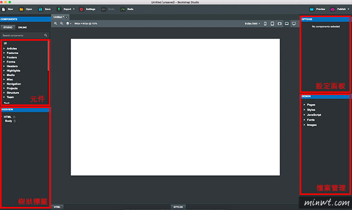Viewport: 352px width, 210px height.
Task: Expand the Media component group
Action: pos(4,75)
